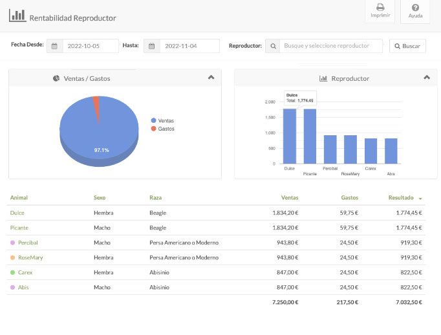Click the calendar icon for Hasta date
Screen dimensions: 441x335
coord(151,47)
